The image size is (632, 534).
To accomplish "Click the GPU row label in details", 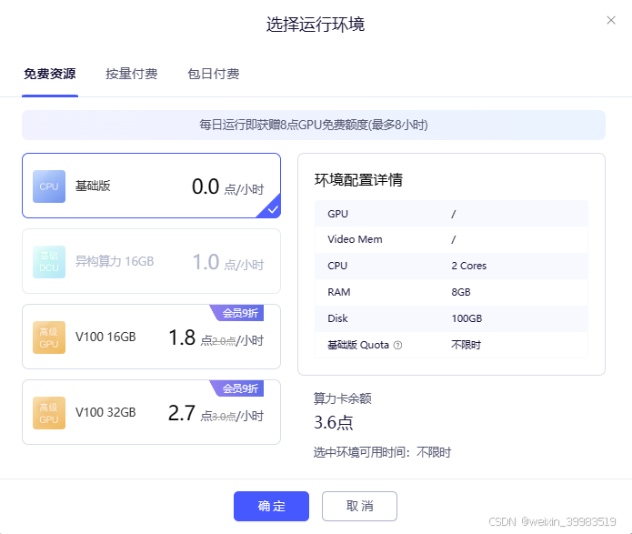I will [337, 214].
